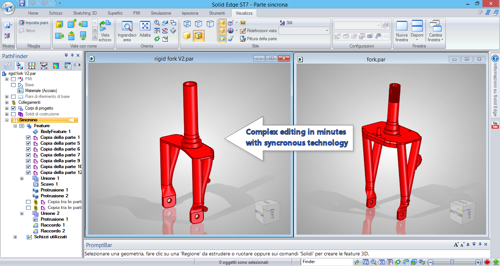500x266 pixels.
Task: Click Imposta piani clipping button
Action: coord(33,23)
